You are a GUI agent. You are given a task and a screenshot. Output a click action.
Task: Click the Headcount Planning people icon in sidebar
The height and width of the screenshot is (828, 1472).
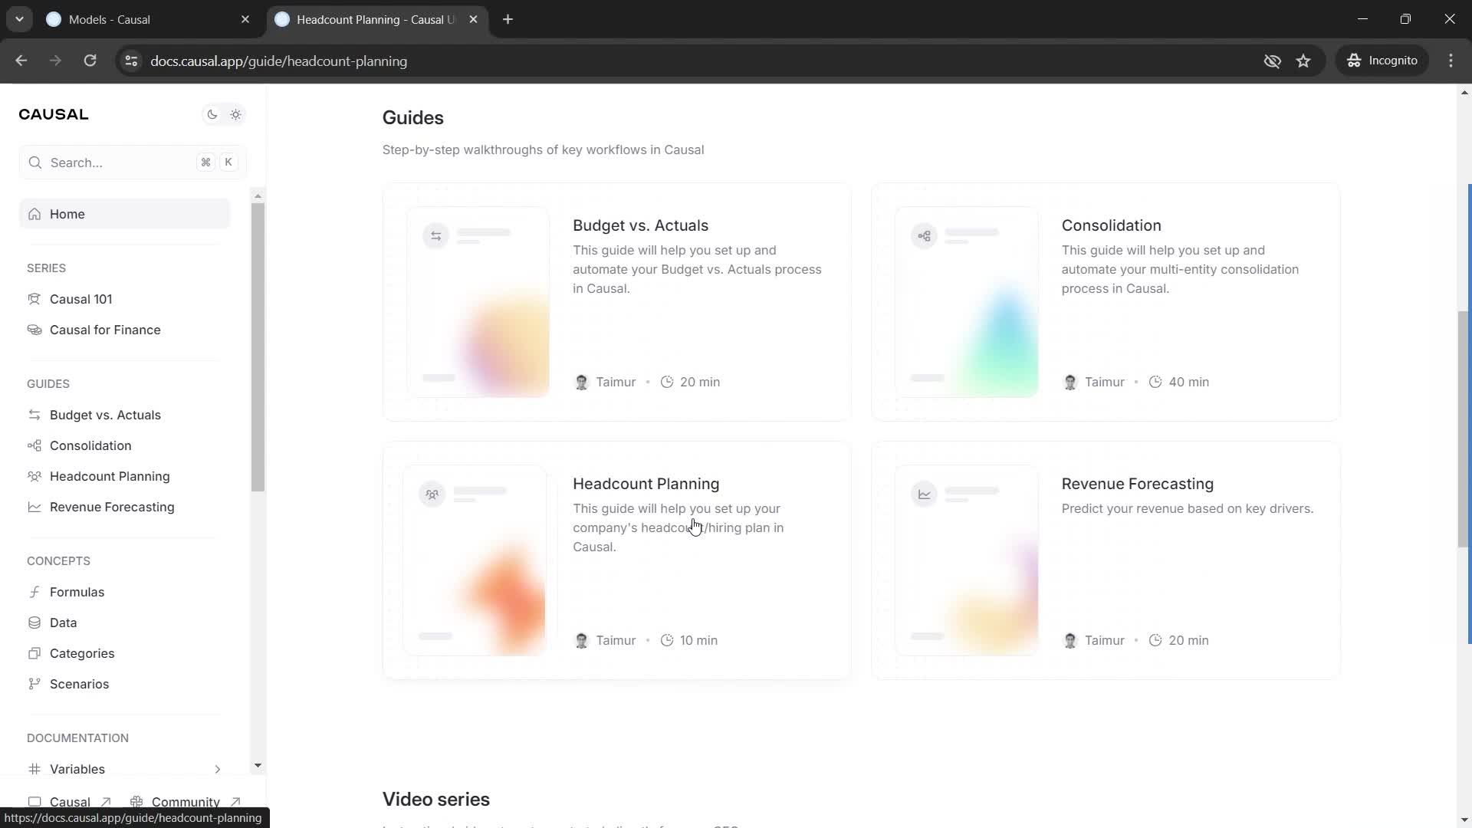(x=34, y=476)
